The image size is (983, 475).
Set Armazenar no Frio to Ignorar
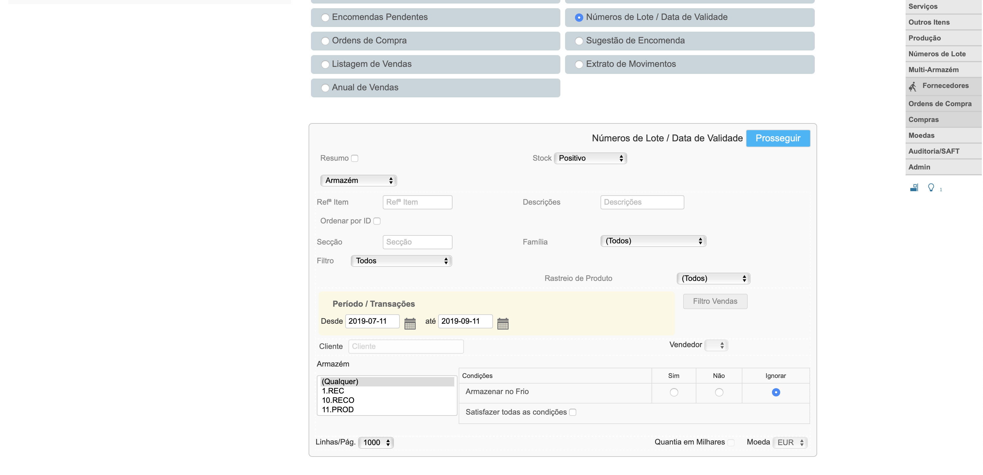776,392
